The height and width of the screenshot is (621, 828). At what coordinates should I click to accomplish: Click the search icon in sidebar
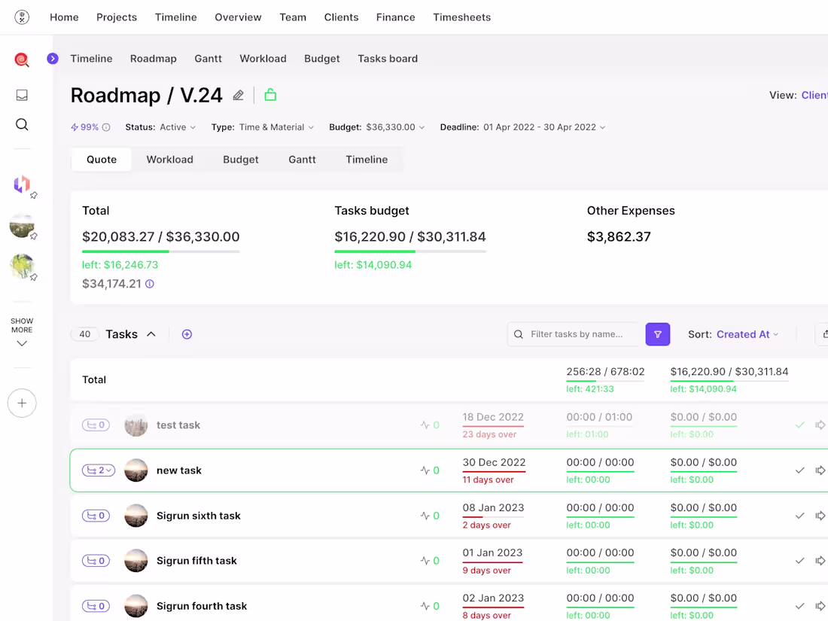pyautogui.click(x=22, y=125)
